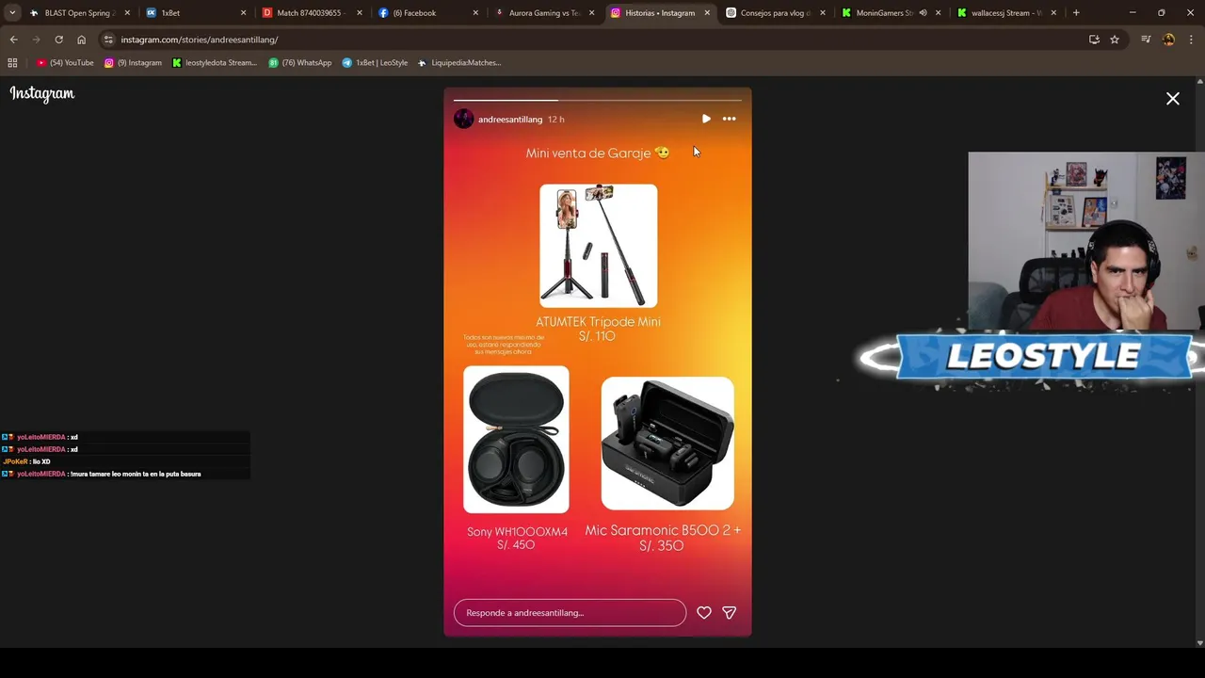This screenshot has width=1205, height=678.
Task: Switch to wallacessj Stream tab
Action: 1007,13
